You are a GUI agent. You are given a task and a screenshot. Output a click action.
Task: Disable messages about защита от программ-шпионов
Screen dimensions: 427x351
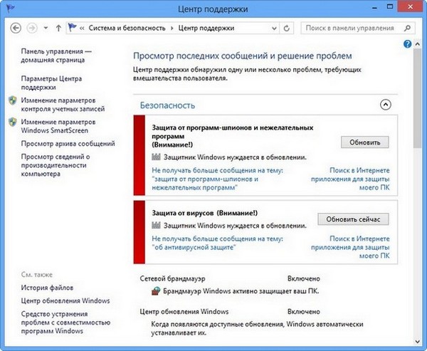217,179
